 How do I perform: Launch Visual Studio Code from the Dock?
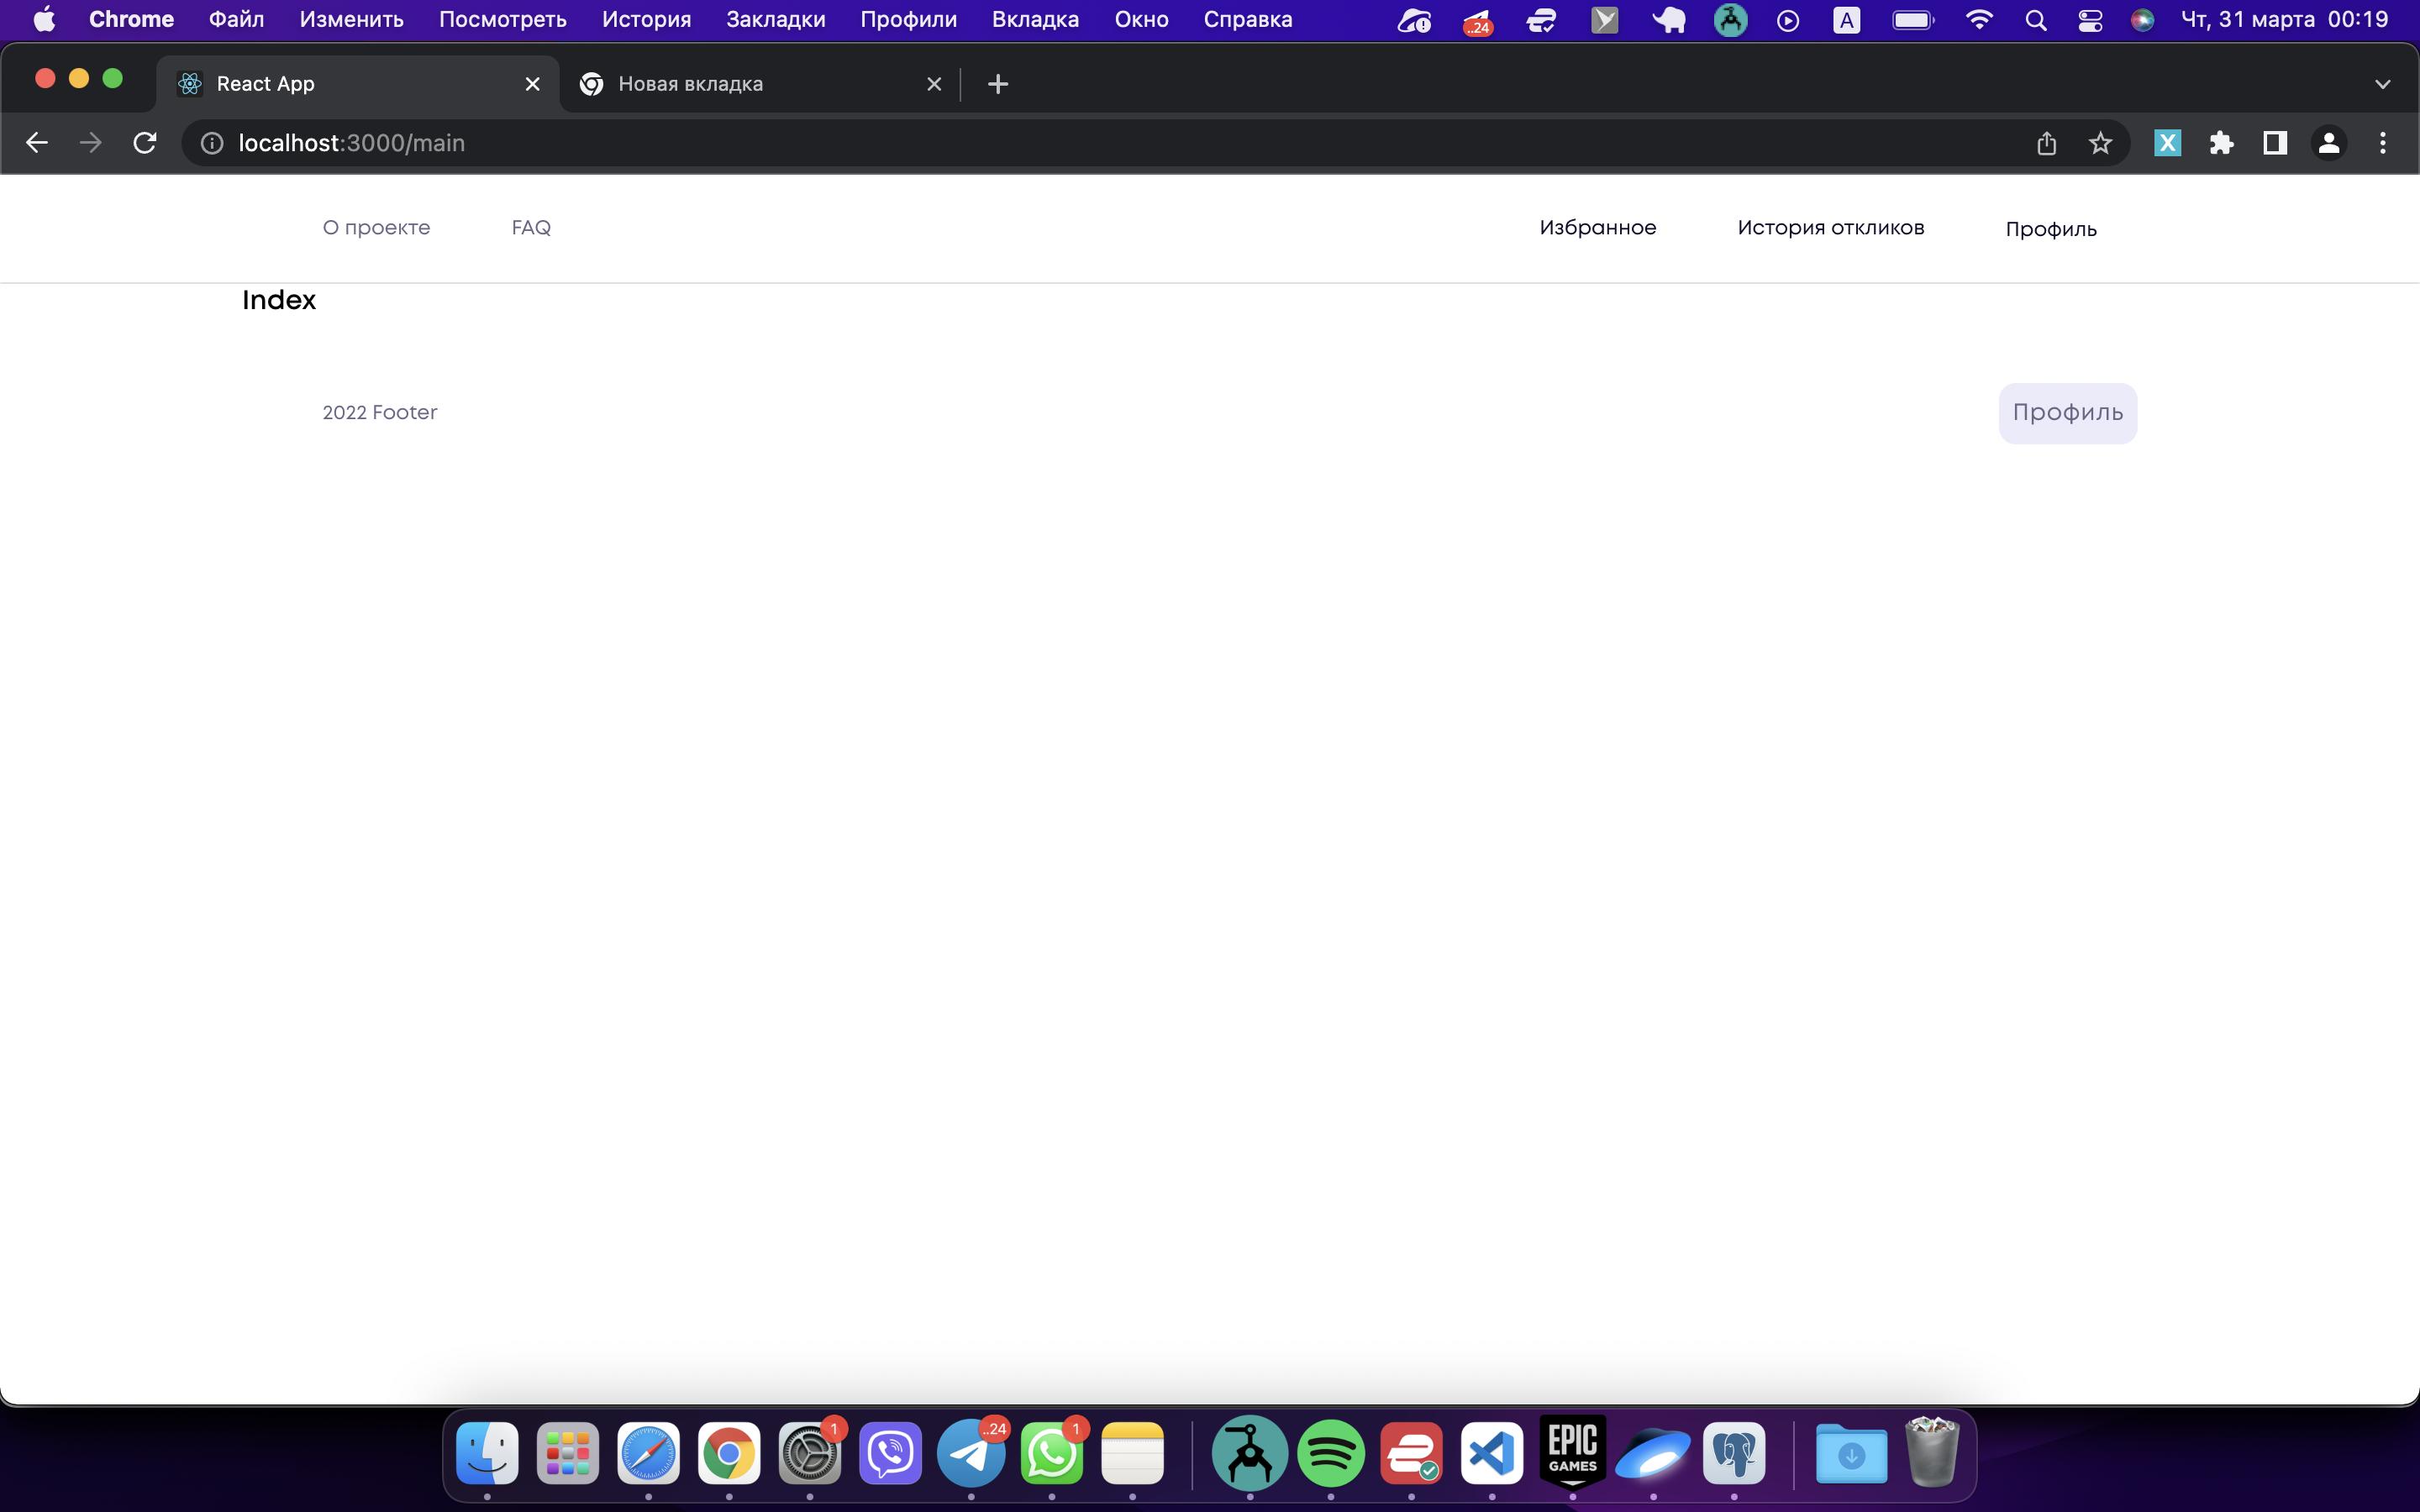coord(1491,1452)
